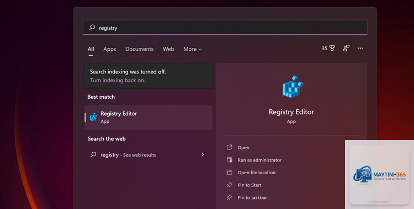Viewport: 414px width, 209px height.
Task: Choose Run as administrator
Action: (x=259, y=160)
